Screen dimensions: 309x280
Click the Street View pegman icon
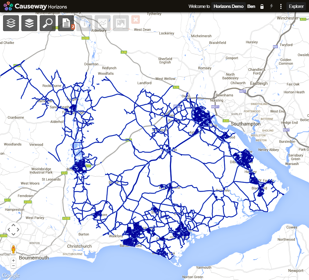pyautogui.click(x=13, y=249)
